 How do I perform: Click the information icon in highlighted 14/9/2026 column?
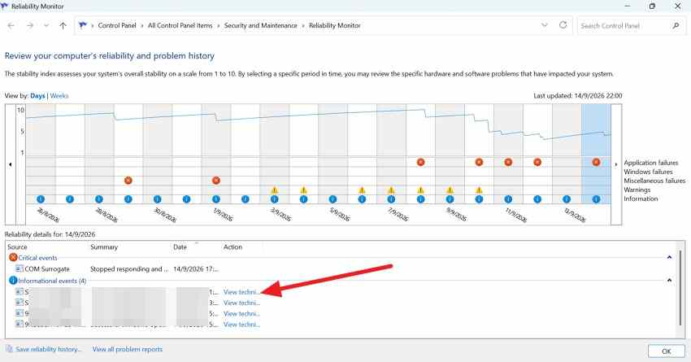[x=596, y=199]
